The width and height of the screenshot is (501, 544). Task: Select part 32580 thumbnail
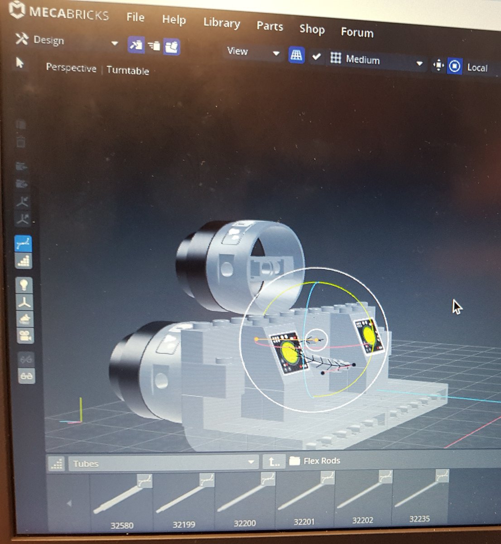(x=122, y=502)
